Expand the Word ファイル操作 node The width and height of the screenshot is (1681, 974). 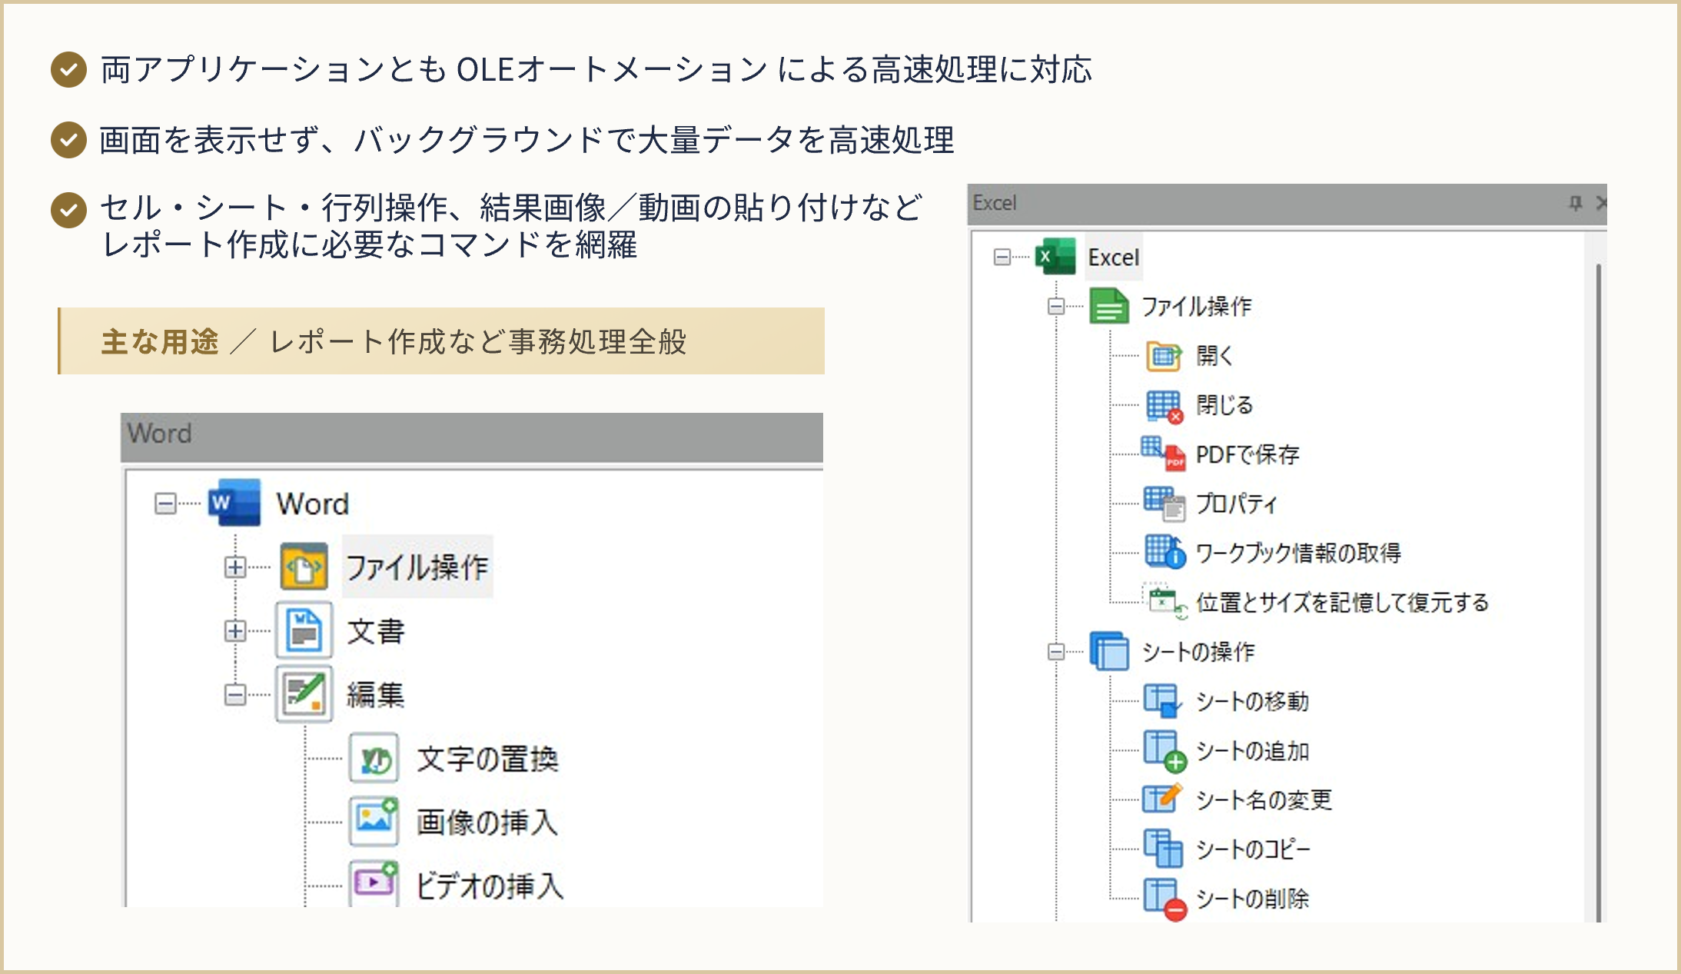(235, 567)
